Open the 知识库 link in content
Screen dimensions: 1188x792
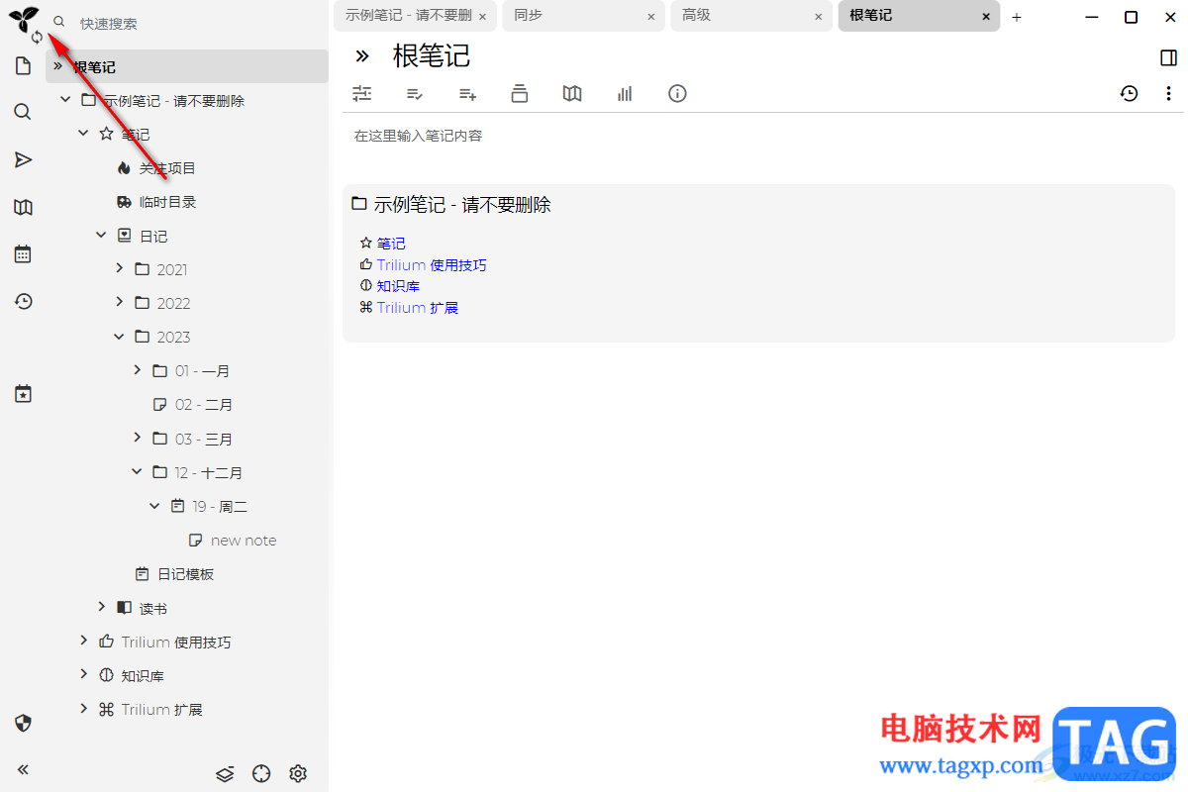[x=398, y=286]
